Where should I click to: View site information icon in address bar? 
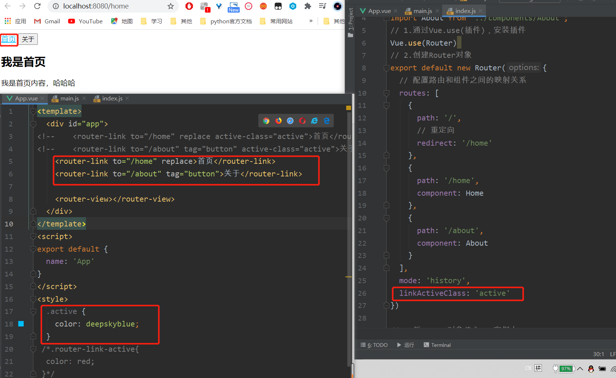coord(56,6)
